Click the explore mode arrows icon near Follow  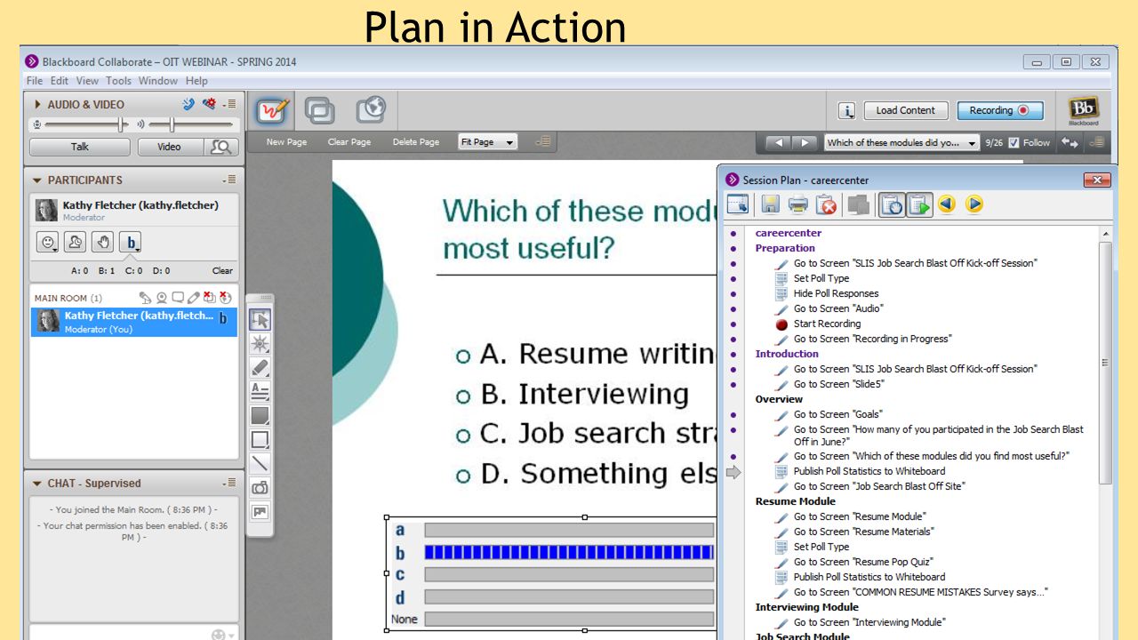click(1070, 142)
